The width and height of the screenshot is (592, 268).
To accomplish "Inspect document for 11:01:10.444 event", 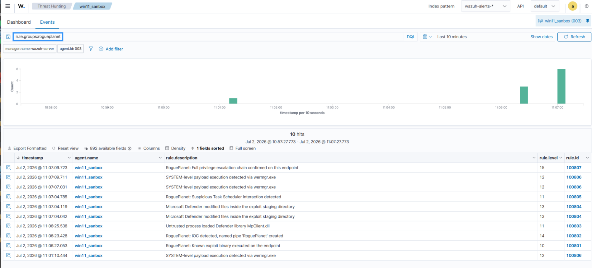I will [x=9, y=256].
